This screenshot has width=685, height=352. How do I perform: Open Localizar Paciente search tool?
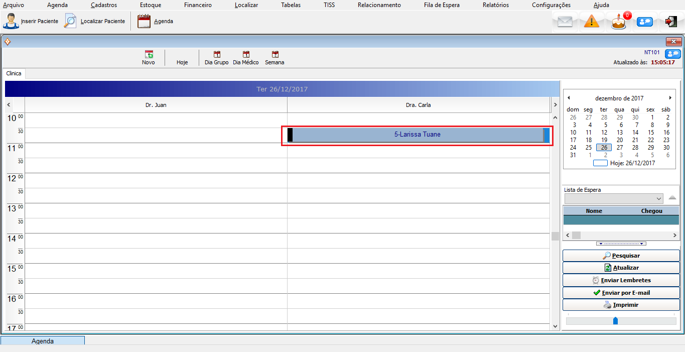(71, 22)
